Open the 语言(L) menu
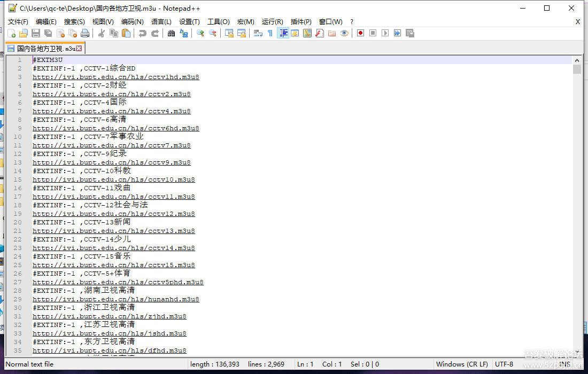 [161, 22]
